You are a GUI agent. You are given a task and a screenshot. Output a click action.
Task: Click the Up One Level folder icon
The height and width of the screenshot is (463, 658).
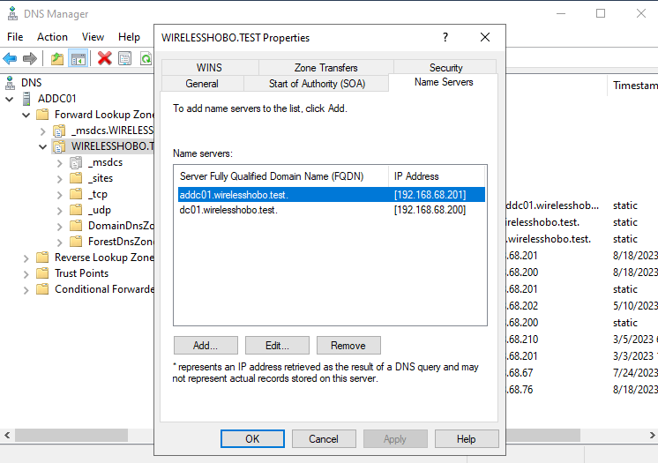click(57, 58)
